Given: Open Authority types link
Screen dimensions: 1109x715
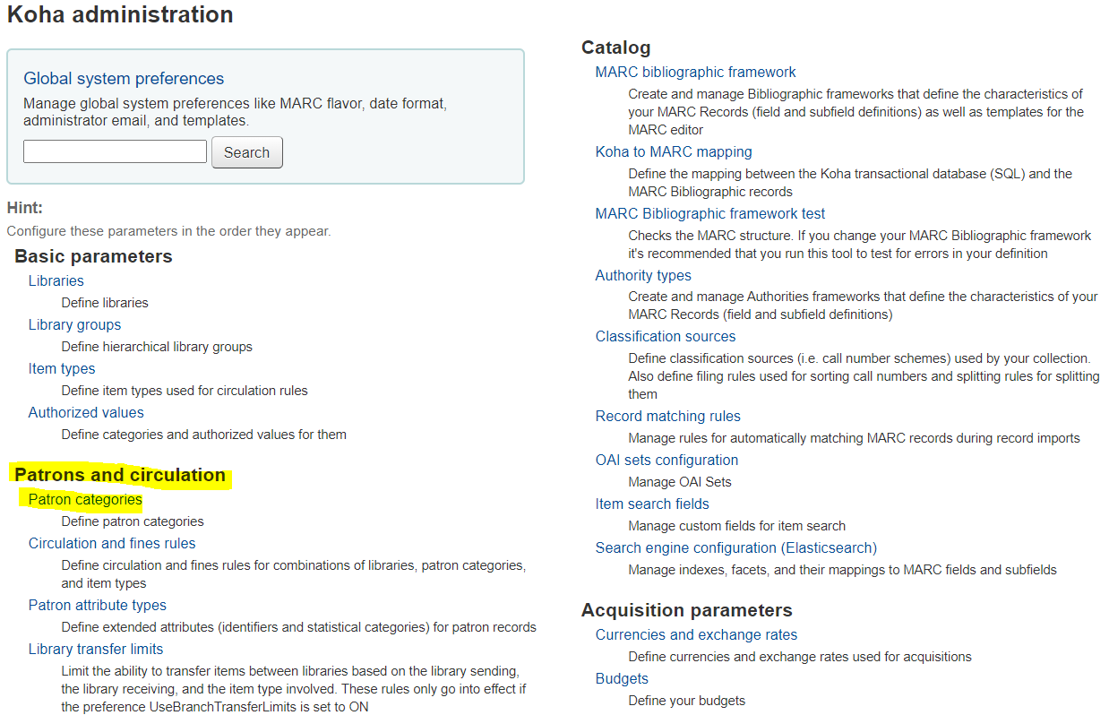Looking at the screenshot, I should [x=643, y=275].
